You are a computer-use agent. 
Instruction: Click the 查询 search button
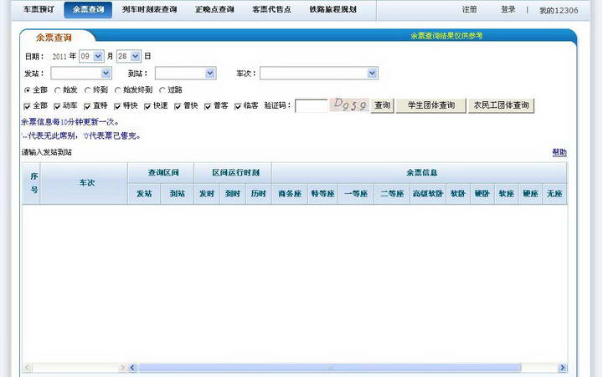(382, 106)
